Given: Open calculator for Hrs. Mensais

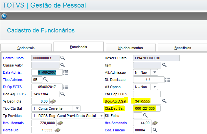Looking at the screenshot, I should (60, 123).
